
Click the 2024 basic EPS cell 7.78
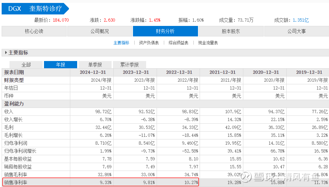[x=107, y=159]
